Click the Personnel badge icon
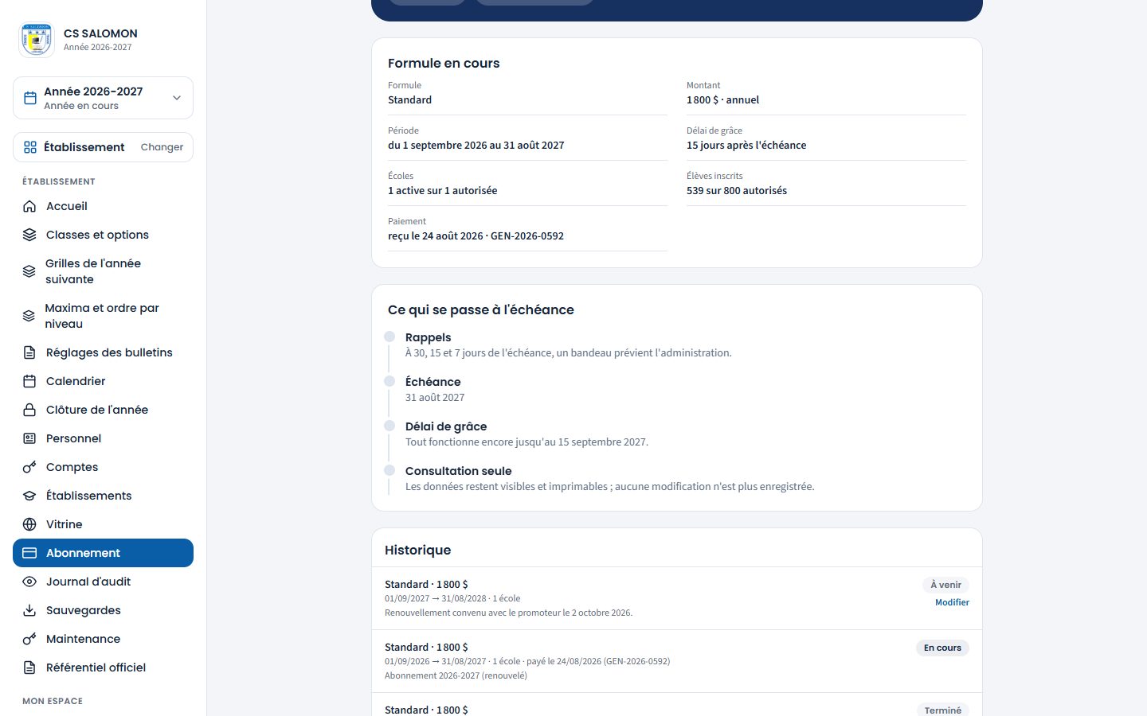This screenshot has height=716, width=1147. click(29, 438)
